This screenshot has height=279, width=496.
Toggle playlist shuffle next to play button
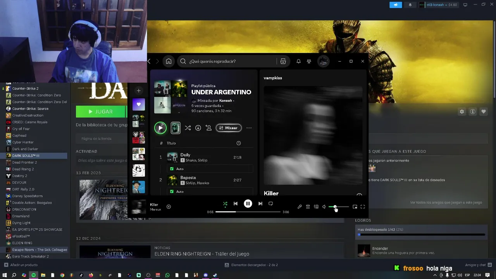pos(188,128)
